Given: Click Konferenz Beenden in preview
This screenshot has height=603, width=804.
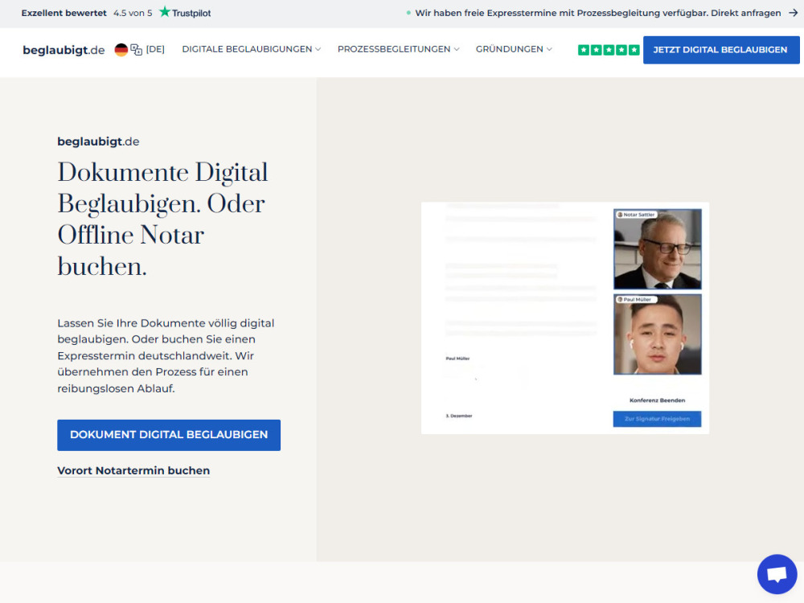Looking at the screenshot, I should [x=658, y=400].
